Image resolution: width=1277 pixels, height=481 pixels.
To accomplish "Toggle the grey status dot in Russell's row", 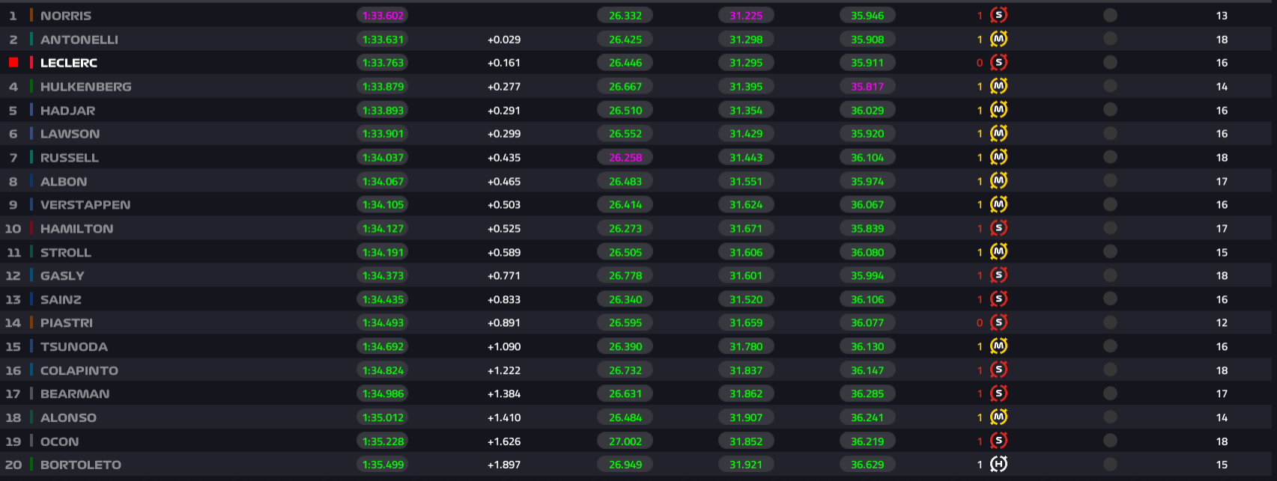I will pos(1110,157).
